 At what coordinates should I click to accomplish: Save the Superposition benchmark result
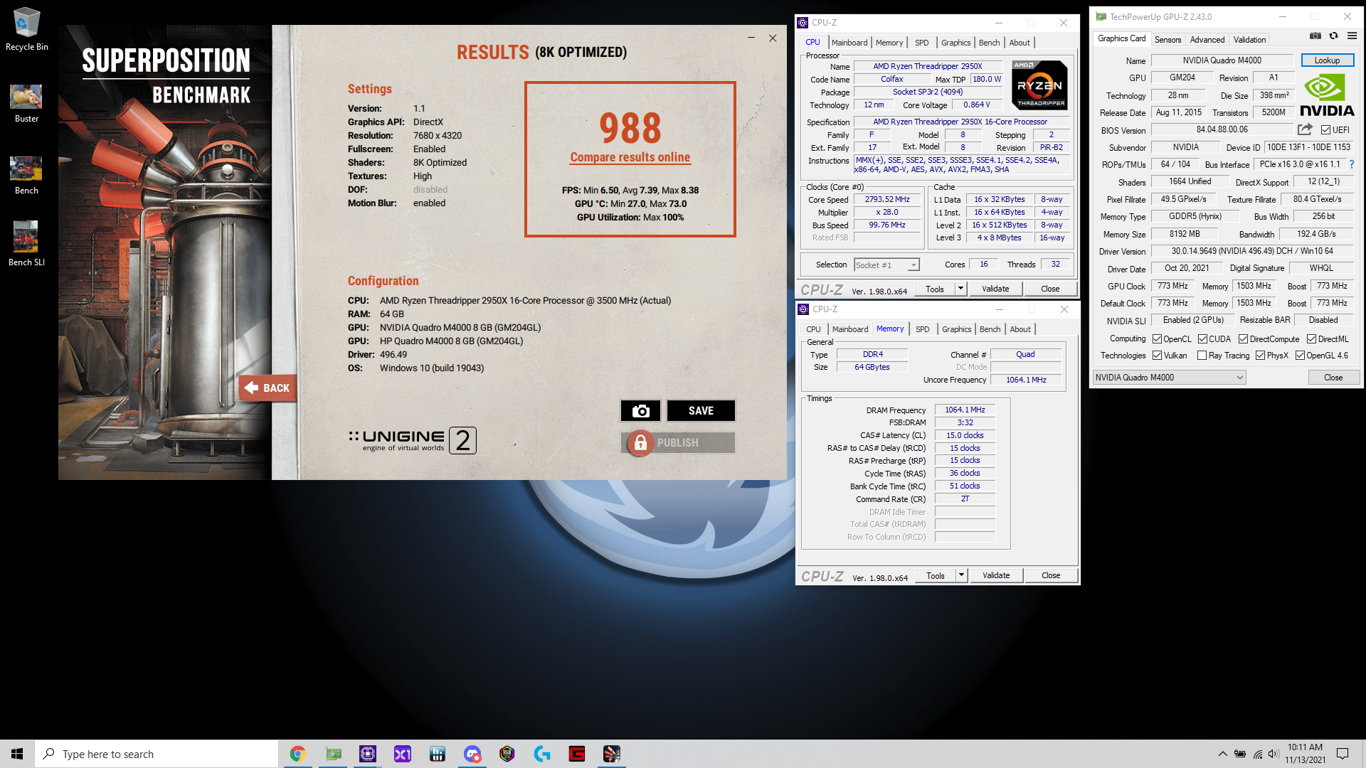point(701,411)
